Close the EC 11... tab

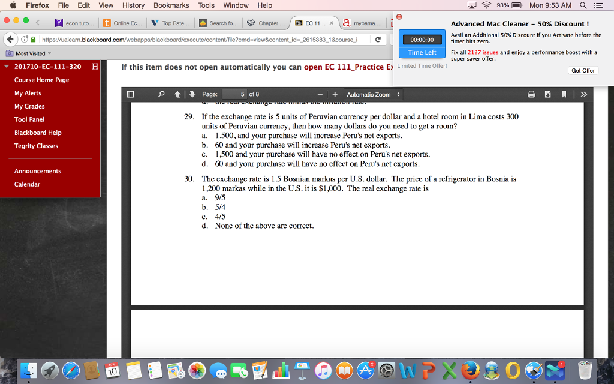(331, 23)
